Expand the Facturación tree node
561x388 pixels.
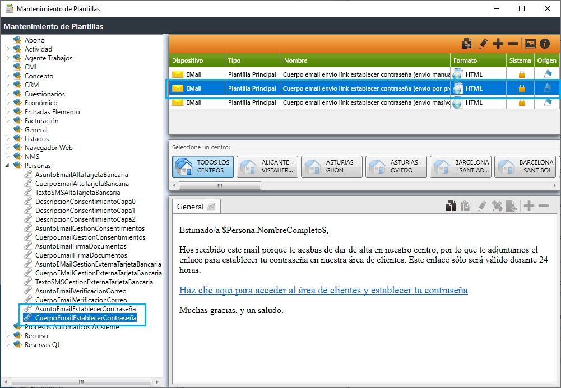8,120
